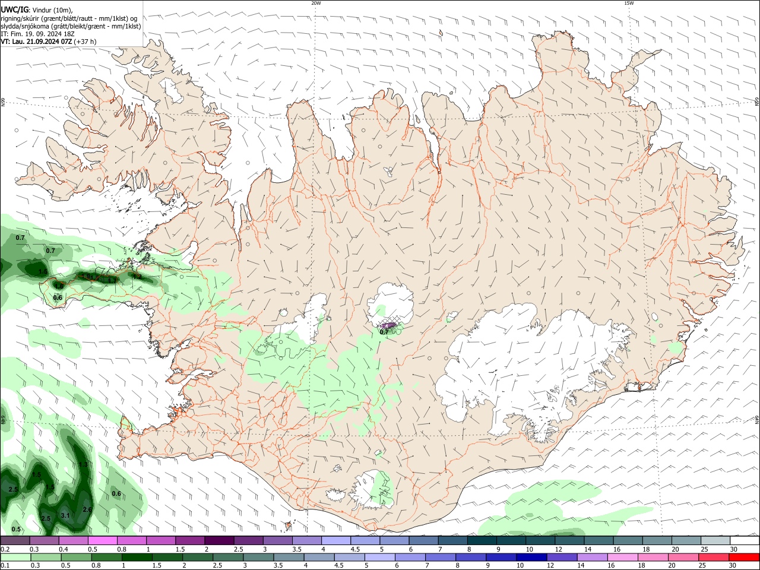Click the '30' label on the upper scale
The width and height of the screenshot is (760, 570).
tap(734, 549)
